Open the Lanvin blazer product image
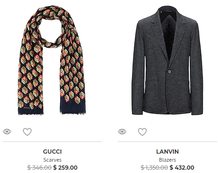Viewport: 218px width, 173px height. pyautogui.click(x=167, y=61)
